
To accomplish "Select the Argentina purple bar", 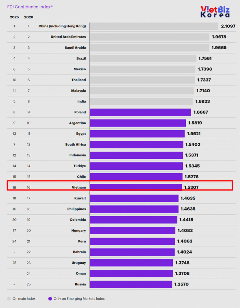I will [138, 123].
